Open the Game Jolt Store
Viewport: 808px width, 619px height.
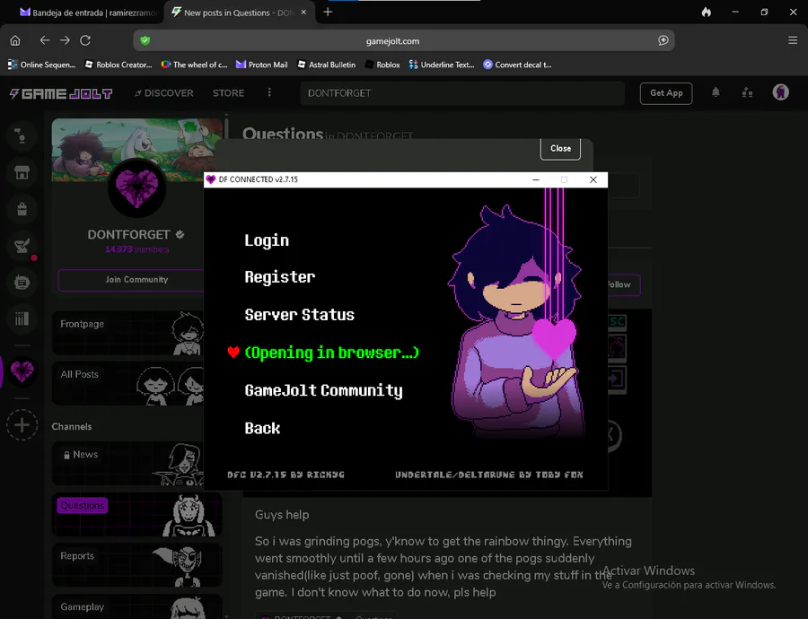(228, 93)
